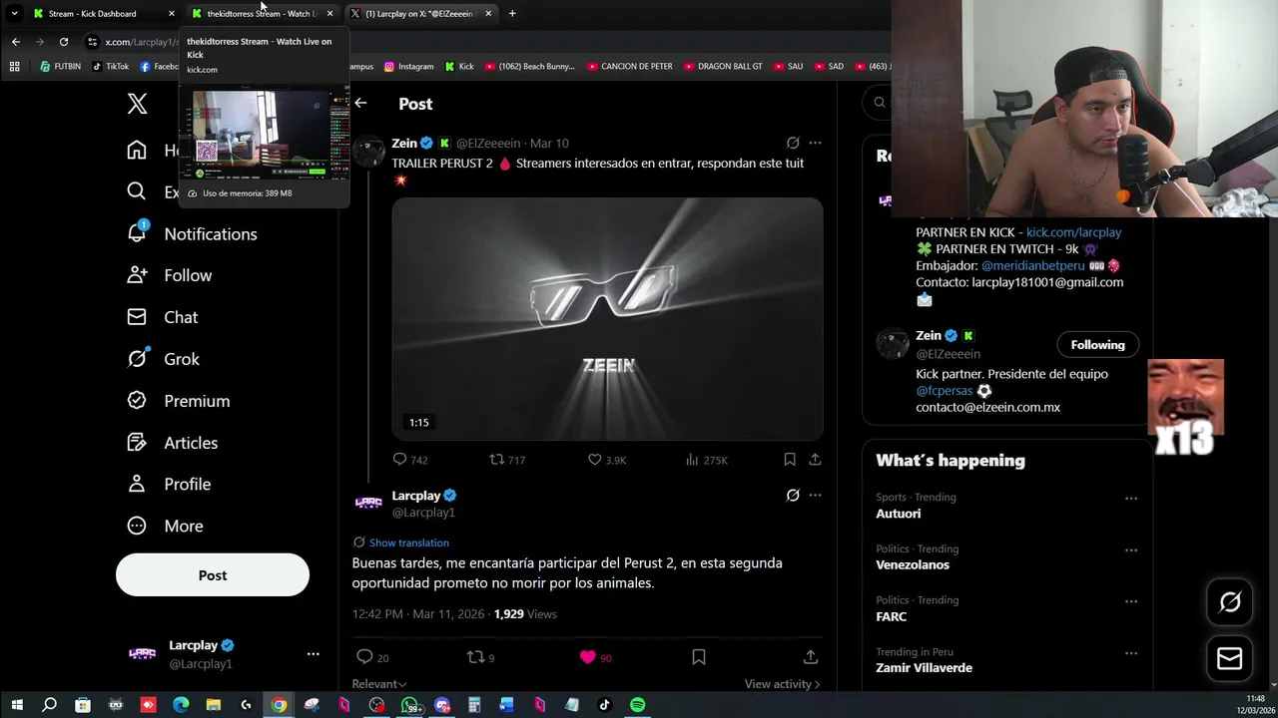The image size is (1278, 718).
Task: Reply to Zein's tweet with 742 comments
Action: (x=409, y=460)
